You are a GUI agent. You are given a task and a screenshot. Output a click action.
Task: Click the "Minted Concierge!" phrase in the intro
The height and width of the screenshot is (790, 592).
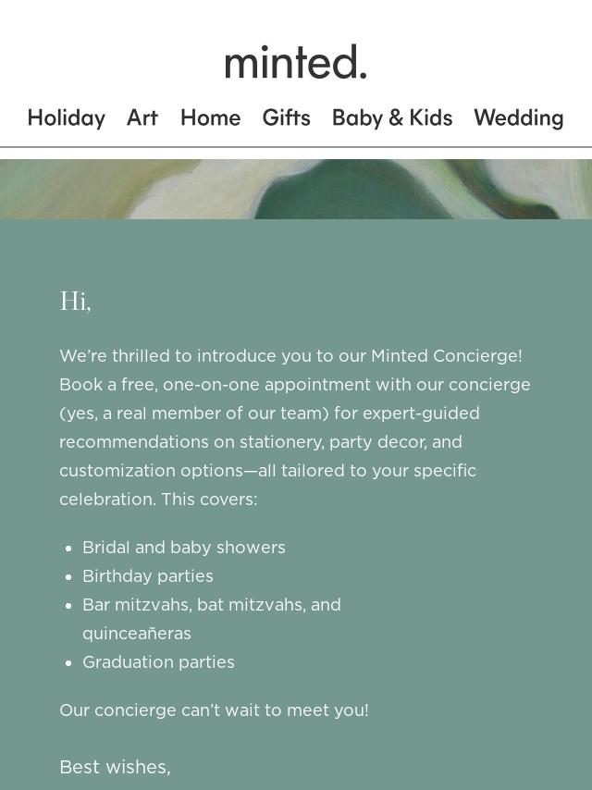click(x=446, y=356)
